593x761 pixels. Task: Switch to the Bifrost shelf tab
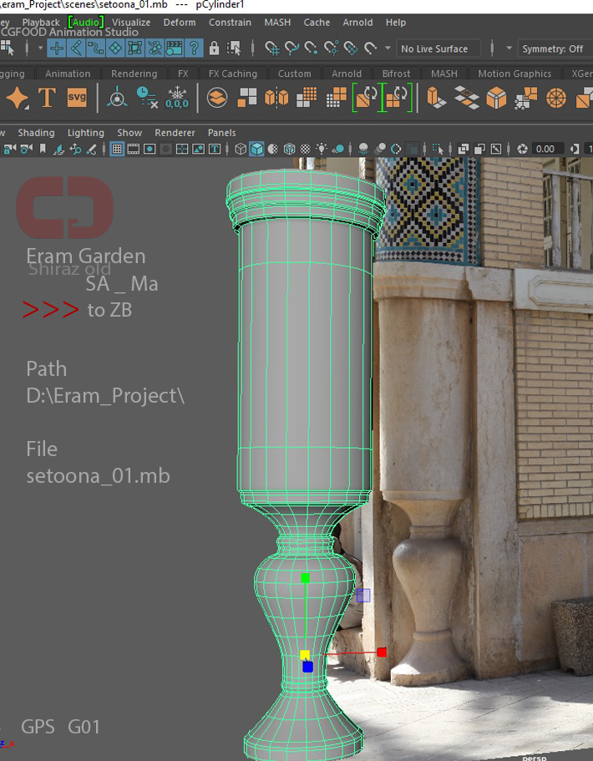(396, 74)
